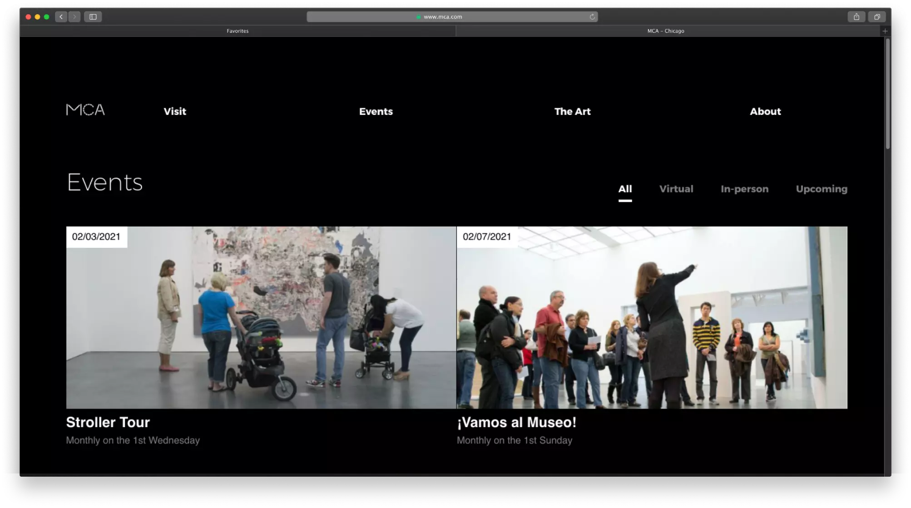The width and height of the screenshot is (911, 508).
Task: Open the Share icon in toolbar
Action: point(856,17)
